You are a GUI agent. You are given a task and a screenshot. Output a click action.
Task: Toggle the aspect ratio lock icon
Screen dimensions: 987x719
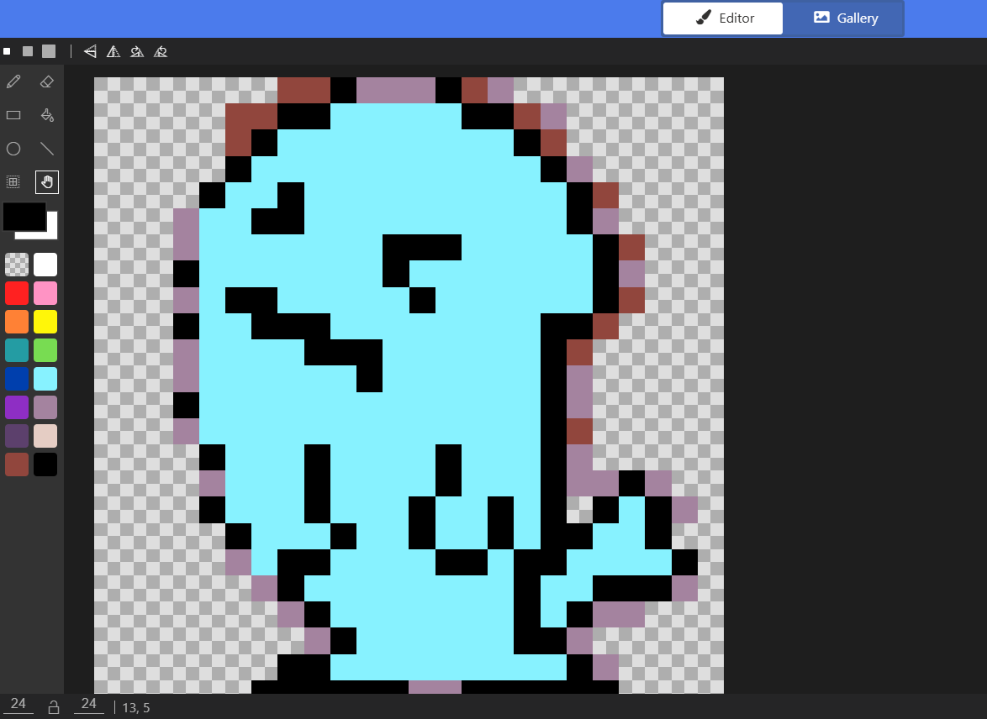point(54,706)
